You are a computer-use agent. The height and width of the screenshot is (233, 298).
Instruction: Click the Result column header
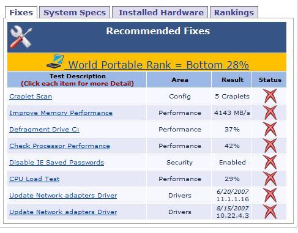[232, 80]
